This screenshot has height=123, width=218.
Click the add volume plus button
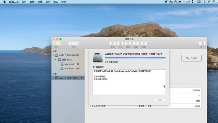71,43
